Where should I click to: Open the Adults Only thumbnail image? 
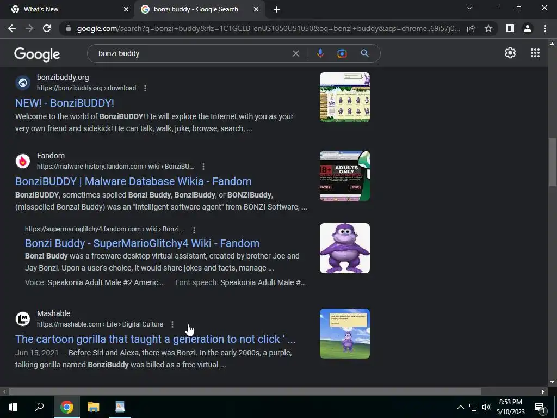(x=344, y=176)
